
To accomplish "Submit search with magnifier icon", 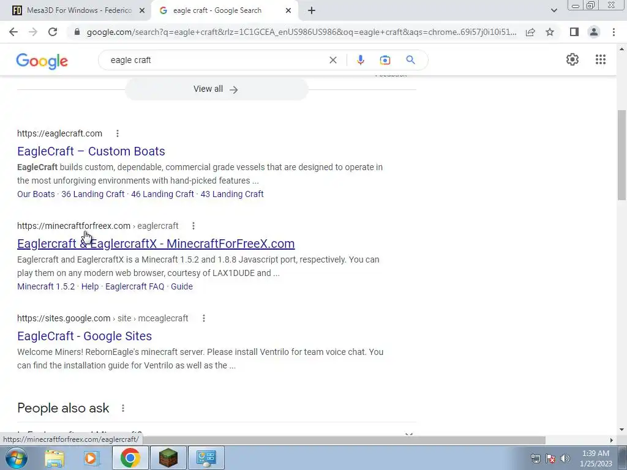I will [410, 60].
